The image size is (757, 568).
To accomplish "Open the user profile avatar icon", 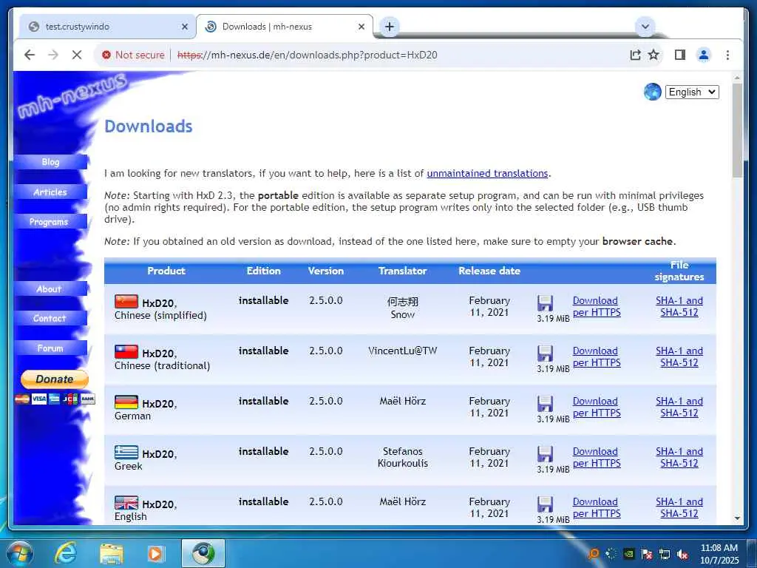I will 704,55.
